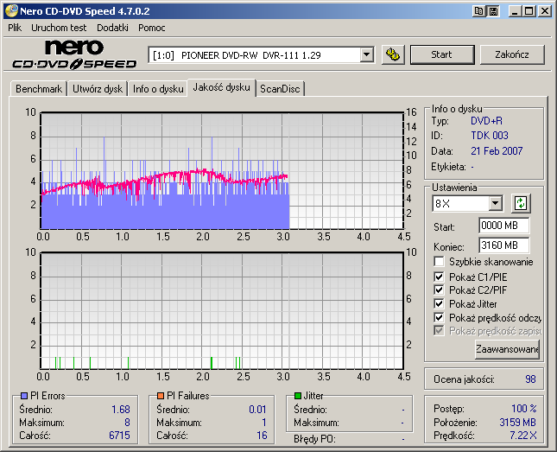Open Zaawansowane advanced settings button
This screenshot has height=452, width=557.
pyautogui.click(x=507, y=349)
